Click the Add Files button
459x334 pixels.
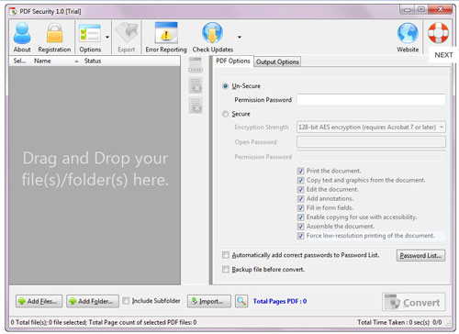(x=39, y=301)
